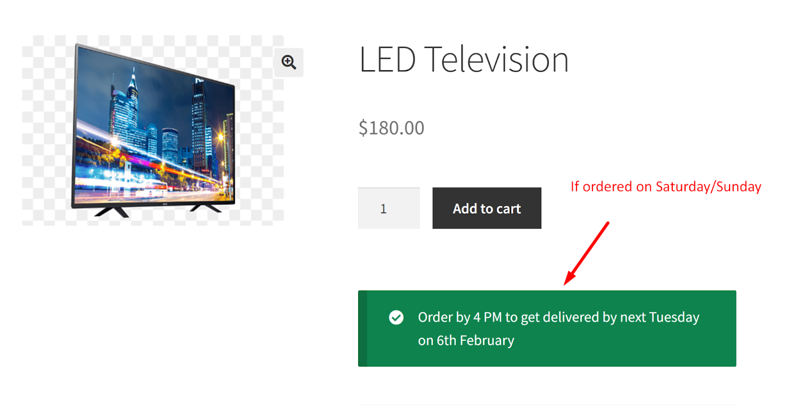798x408 pixels.
Task: Click the thin divider line below the notice
Action: click(x=547, y=405)
